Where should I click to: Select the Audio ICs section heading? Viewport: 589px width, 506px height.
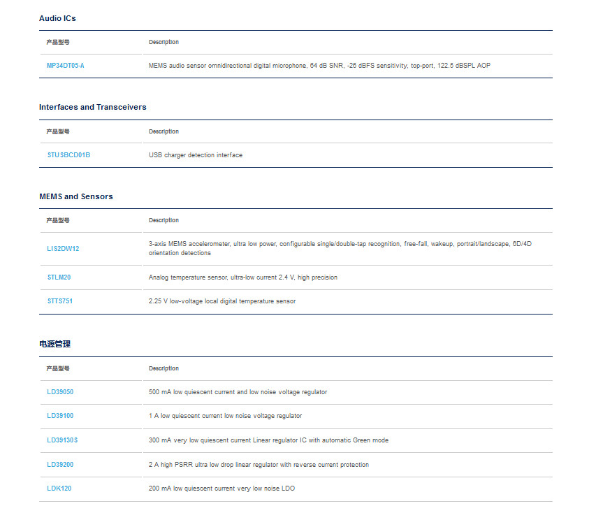tap(57, 18)
